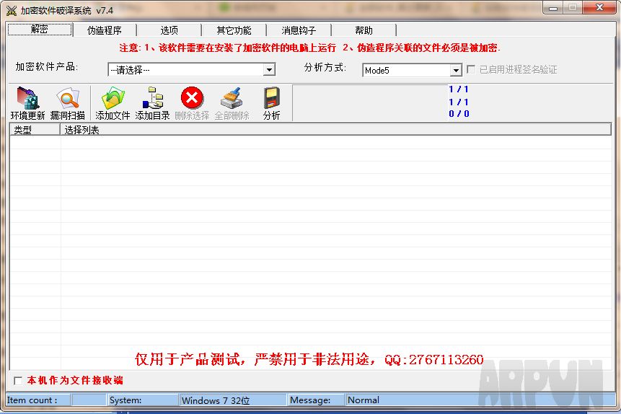Screen dimensions: 621x414
Task: Click the Normal message status
Action: 364,400
